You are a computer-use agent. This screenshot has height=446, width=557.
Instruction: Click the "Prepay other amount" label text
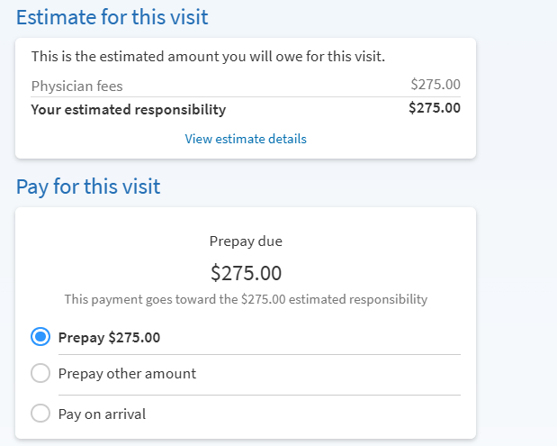click(x=127, y=373)
